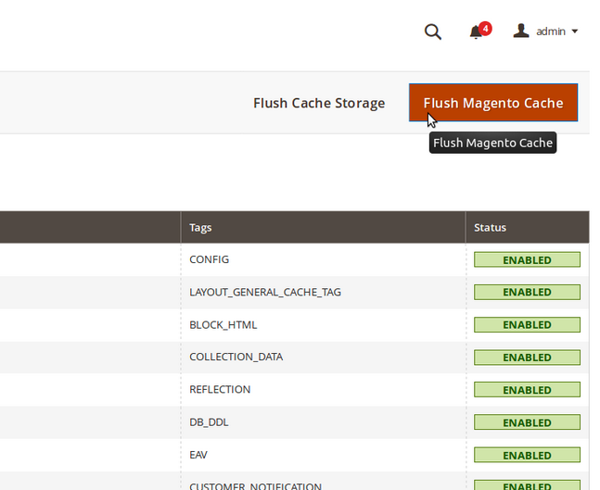Select the DB_DDL tag cell

click(x=323, y=422)
